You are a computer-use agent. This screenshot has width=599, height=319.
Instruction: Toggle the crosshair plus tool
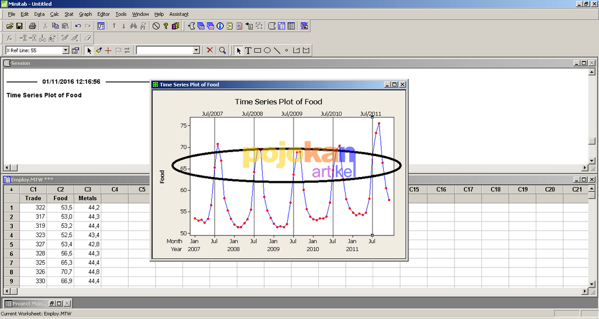108,51
